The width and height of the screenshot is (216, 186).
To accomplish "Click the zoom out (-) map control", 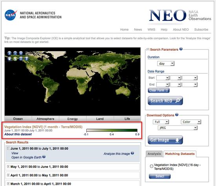I will (15, 53).
